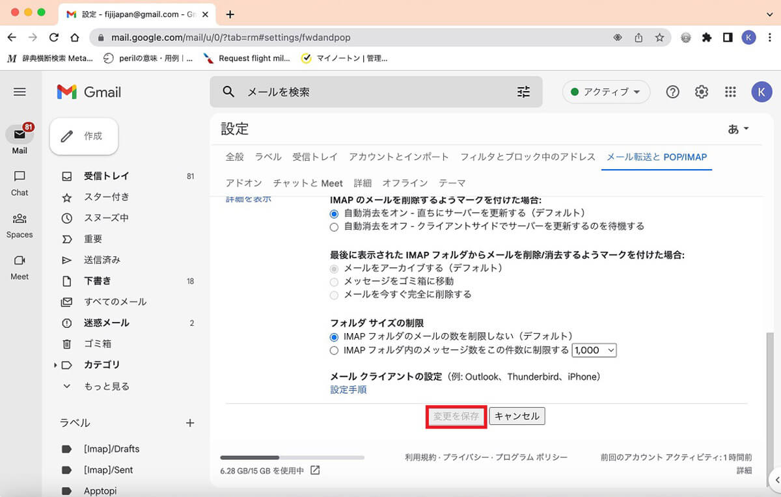Switch to テーマ settings tab
Screen dimensions: 781x497
tap(452, 183)
